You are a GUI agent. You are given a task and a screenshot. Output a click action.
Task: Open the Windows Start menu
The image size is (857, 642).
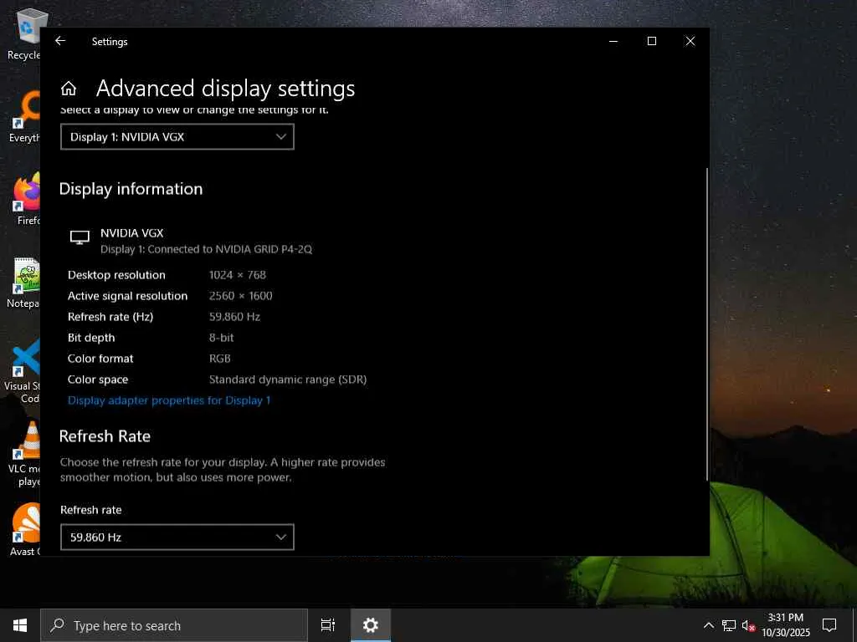coord(20,625)
